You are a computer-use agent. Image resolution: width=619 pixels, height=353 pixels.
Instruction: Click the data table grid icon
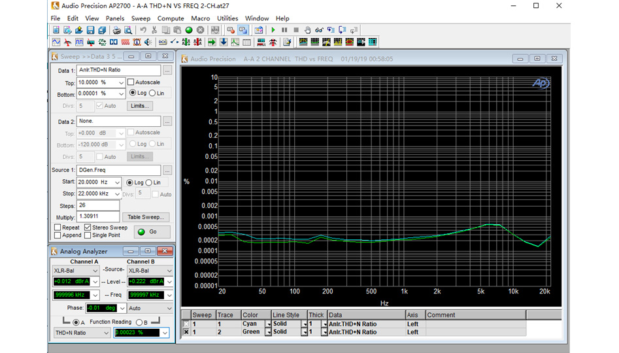(x=246, y=42)
